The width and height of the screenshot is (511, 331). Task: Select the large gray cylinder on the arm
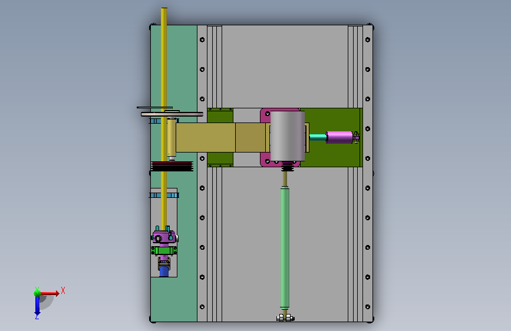pos(288,136)
